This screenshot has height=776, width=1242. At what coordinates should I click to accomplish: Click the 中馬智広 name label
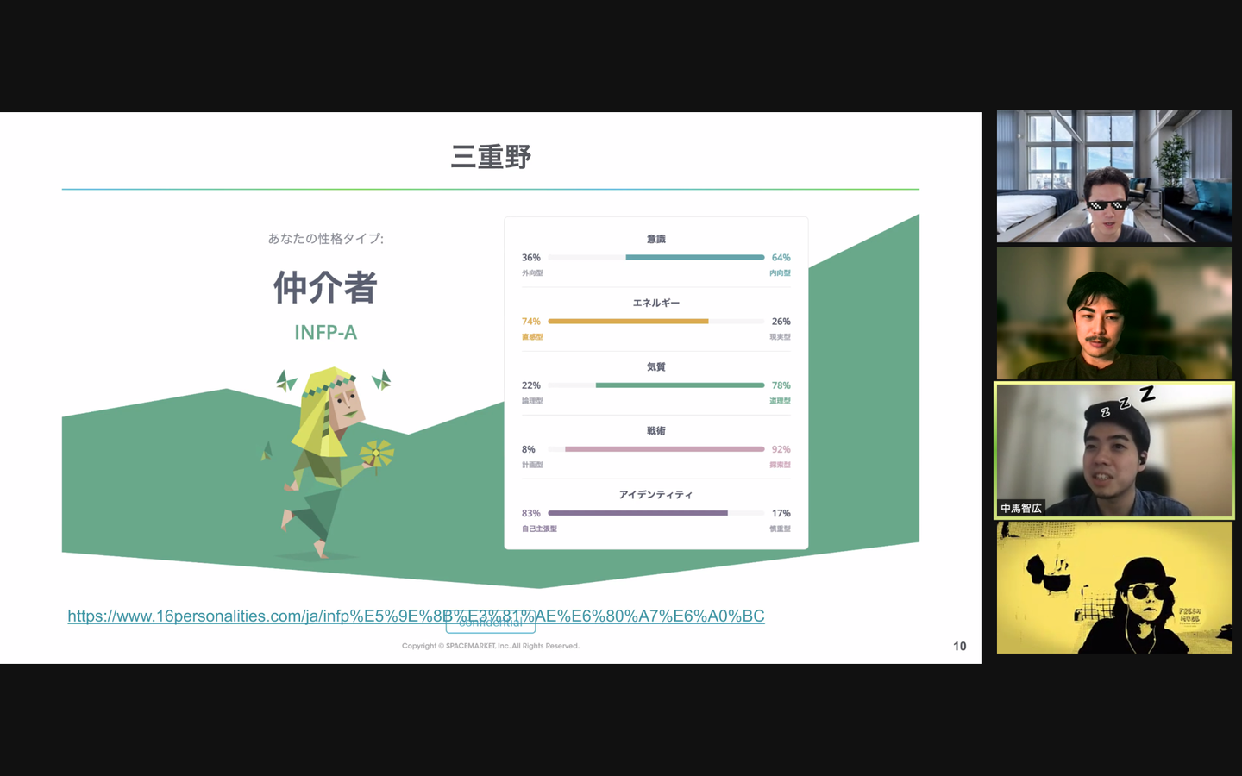point(1021,508)
